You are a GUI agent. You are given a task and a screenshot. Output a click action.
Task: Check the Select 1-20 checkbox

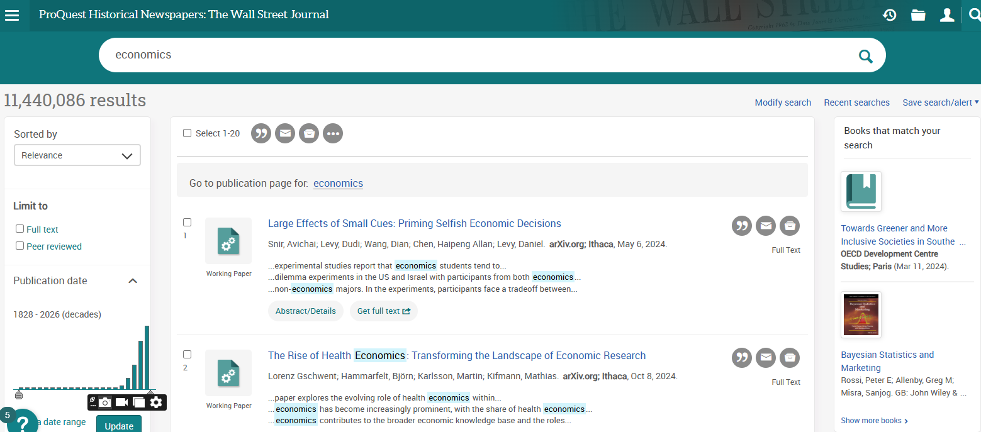[x=187, y=133]
